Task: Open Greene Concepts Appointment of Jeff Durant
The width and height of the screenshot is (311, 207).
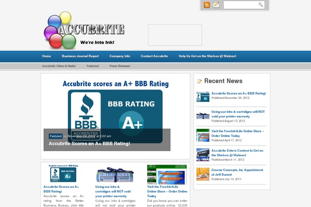Action: click(x=237, y=172)
